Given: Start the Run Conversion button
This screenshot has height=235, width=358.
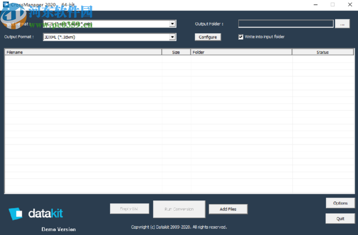Looking at the screenshot, I should pos(179,209).
